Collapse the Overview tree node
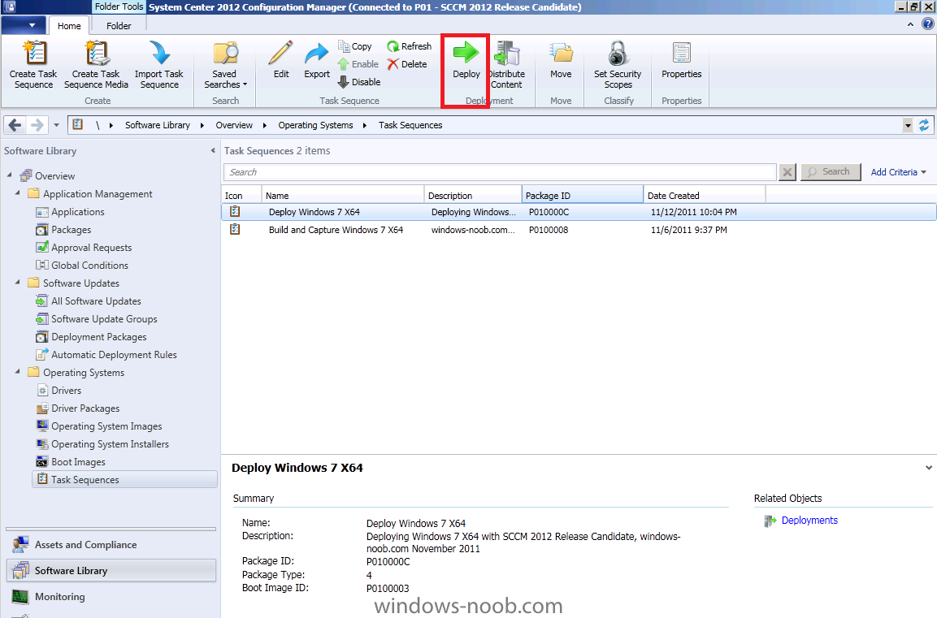 (10, 175)
